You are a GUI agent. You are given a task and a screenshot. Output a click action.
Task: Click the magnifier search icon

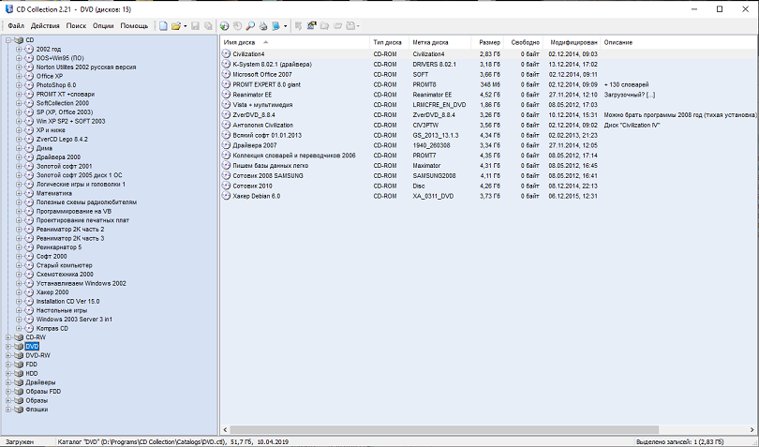click(x=250, y=25)
